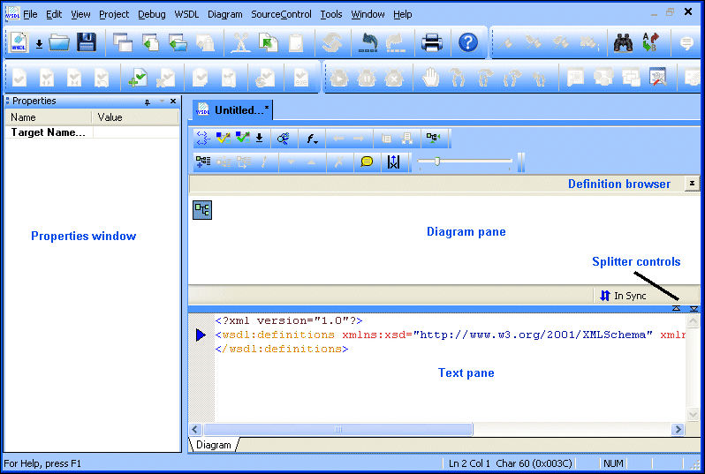Click the text pane horizontal scrollbar
This screenshot has width=705, height=474.
442,430
